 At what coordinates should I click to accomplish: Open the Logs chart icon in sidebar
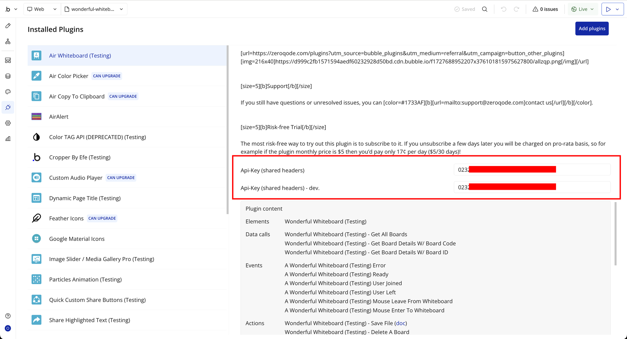coord(8,139)
